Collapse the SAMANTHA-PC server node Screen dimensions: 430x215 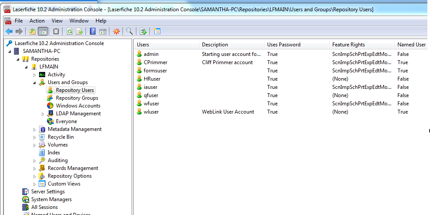point(10,52)
